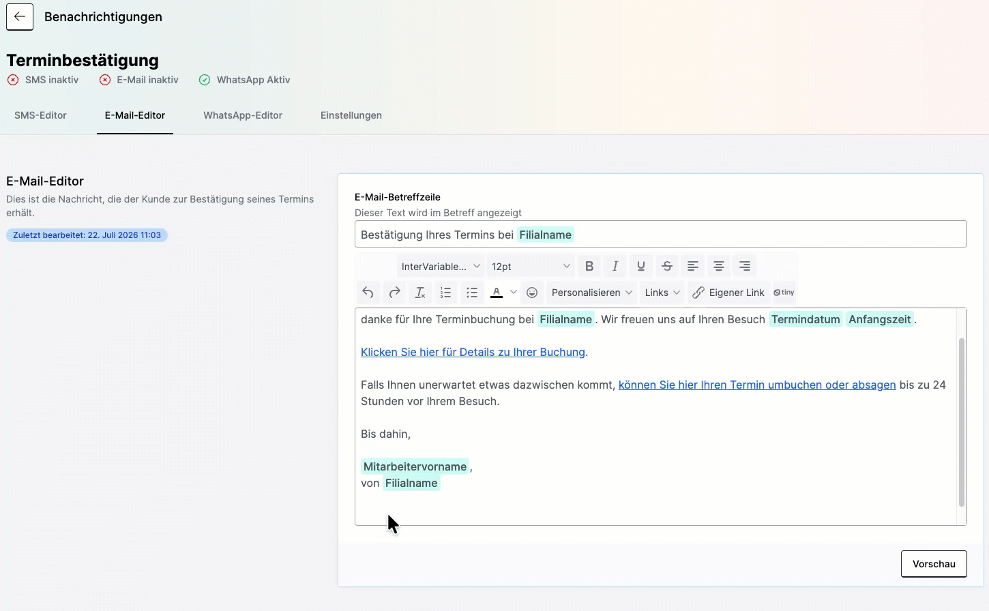
Task: Align text to the right
Action: [745, 266]
